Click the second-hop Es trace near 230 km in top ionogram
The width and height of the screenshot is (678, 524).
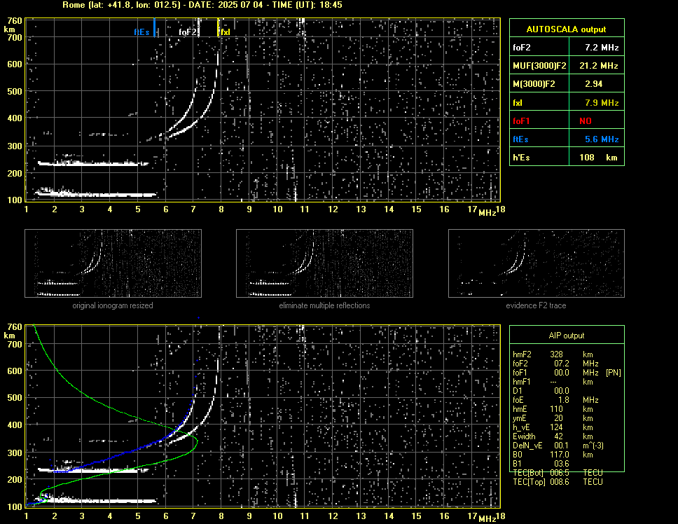93,163
